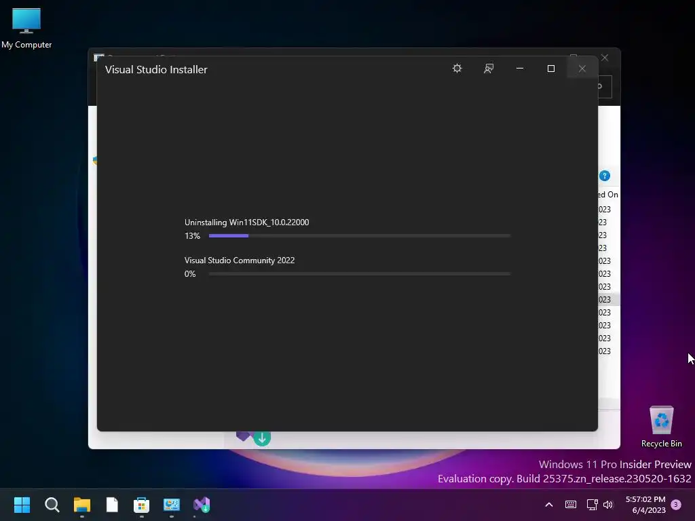
Task: Click the Visual Studio Community 2022 progress bar
Action: 360,274
